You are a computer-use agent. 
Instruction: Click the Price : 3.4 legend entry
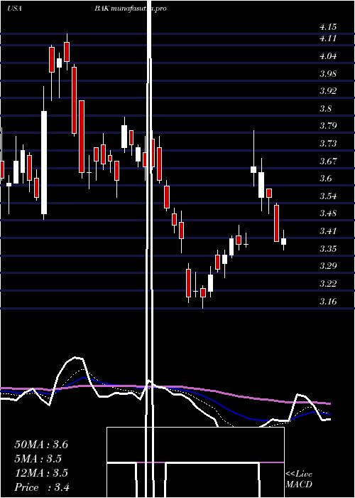42,487
